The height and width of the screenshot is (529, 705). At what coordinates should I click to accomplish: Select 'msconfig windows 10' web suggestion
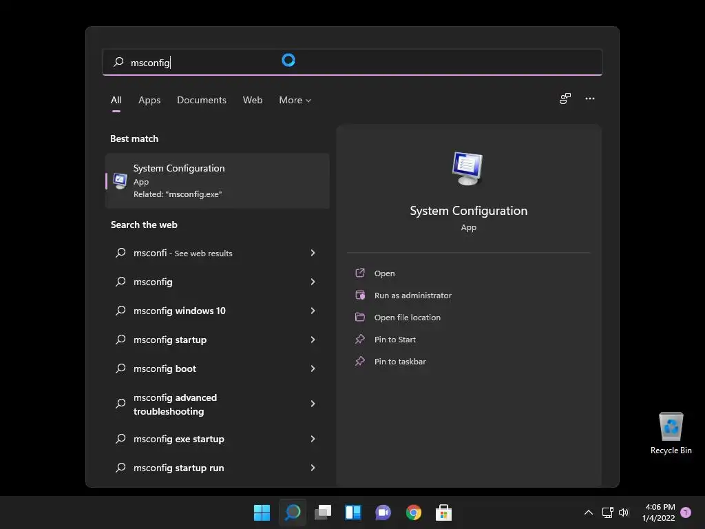(x=217, y=311)
